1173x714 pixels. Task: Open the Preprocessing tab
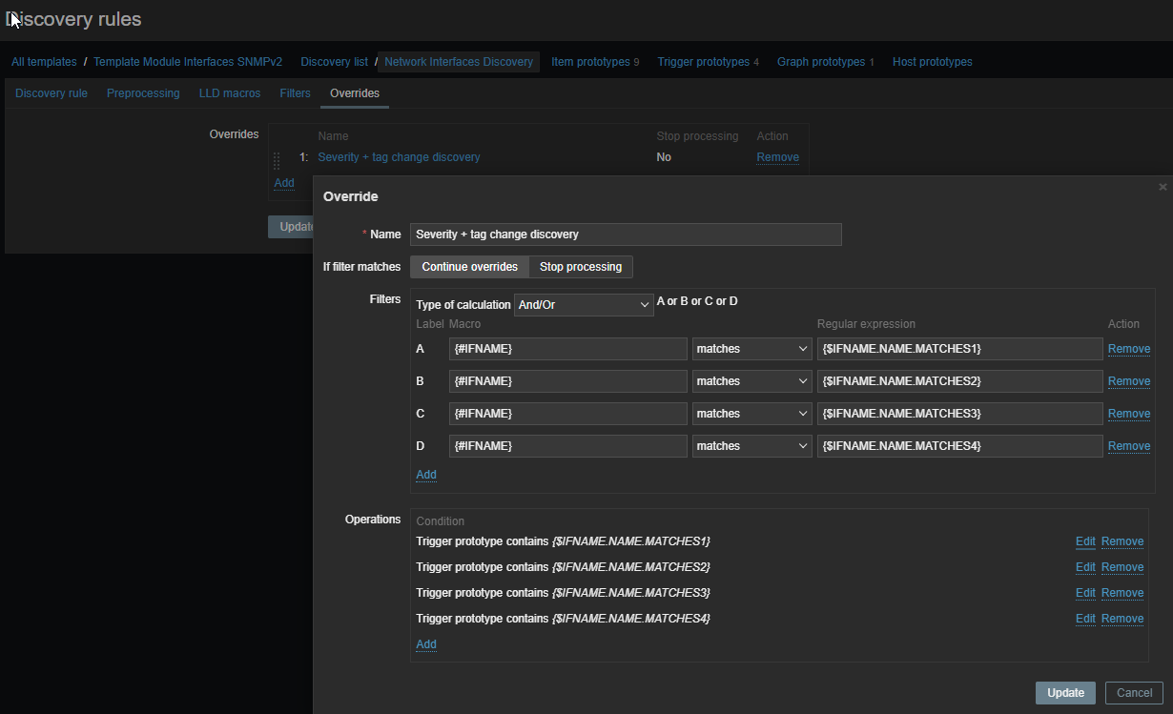pyautogui.click(x=143, y=93)
